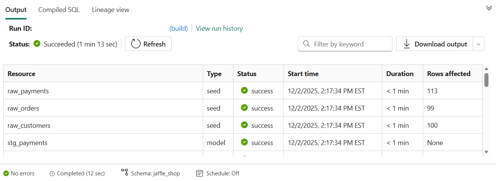The image size is (496, 181).
Task: Click the magnifier icon in filter box
Action: [x=306, y=44]
